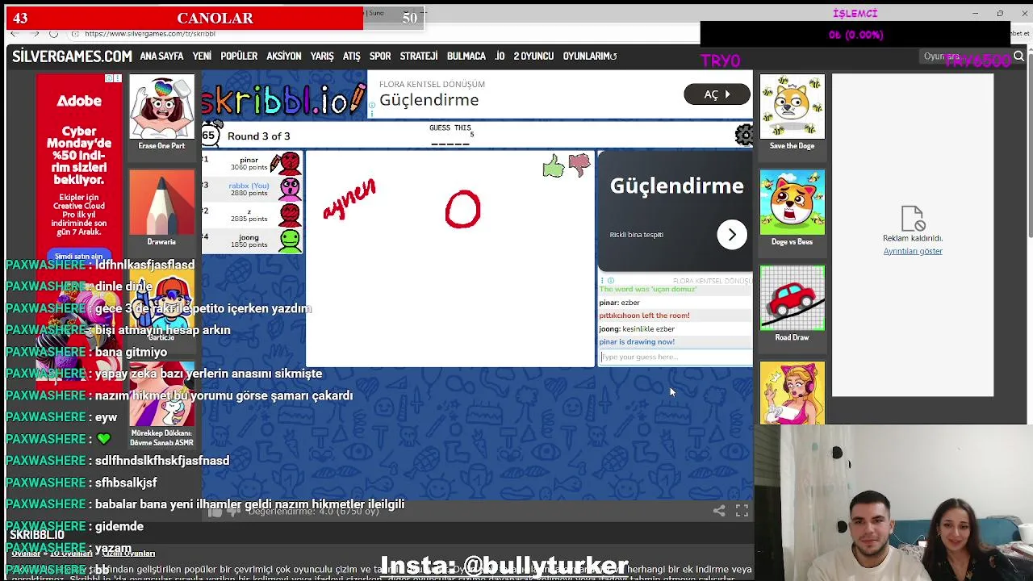Open the POPÜLER category

(239, 56)
